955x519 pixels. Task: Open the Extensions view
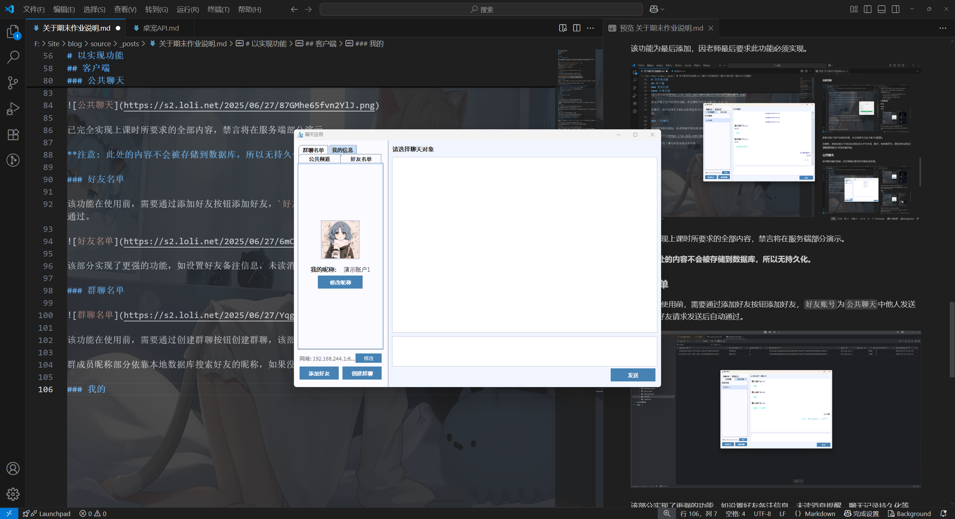coord(13,134)
